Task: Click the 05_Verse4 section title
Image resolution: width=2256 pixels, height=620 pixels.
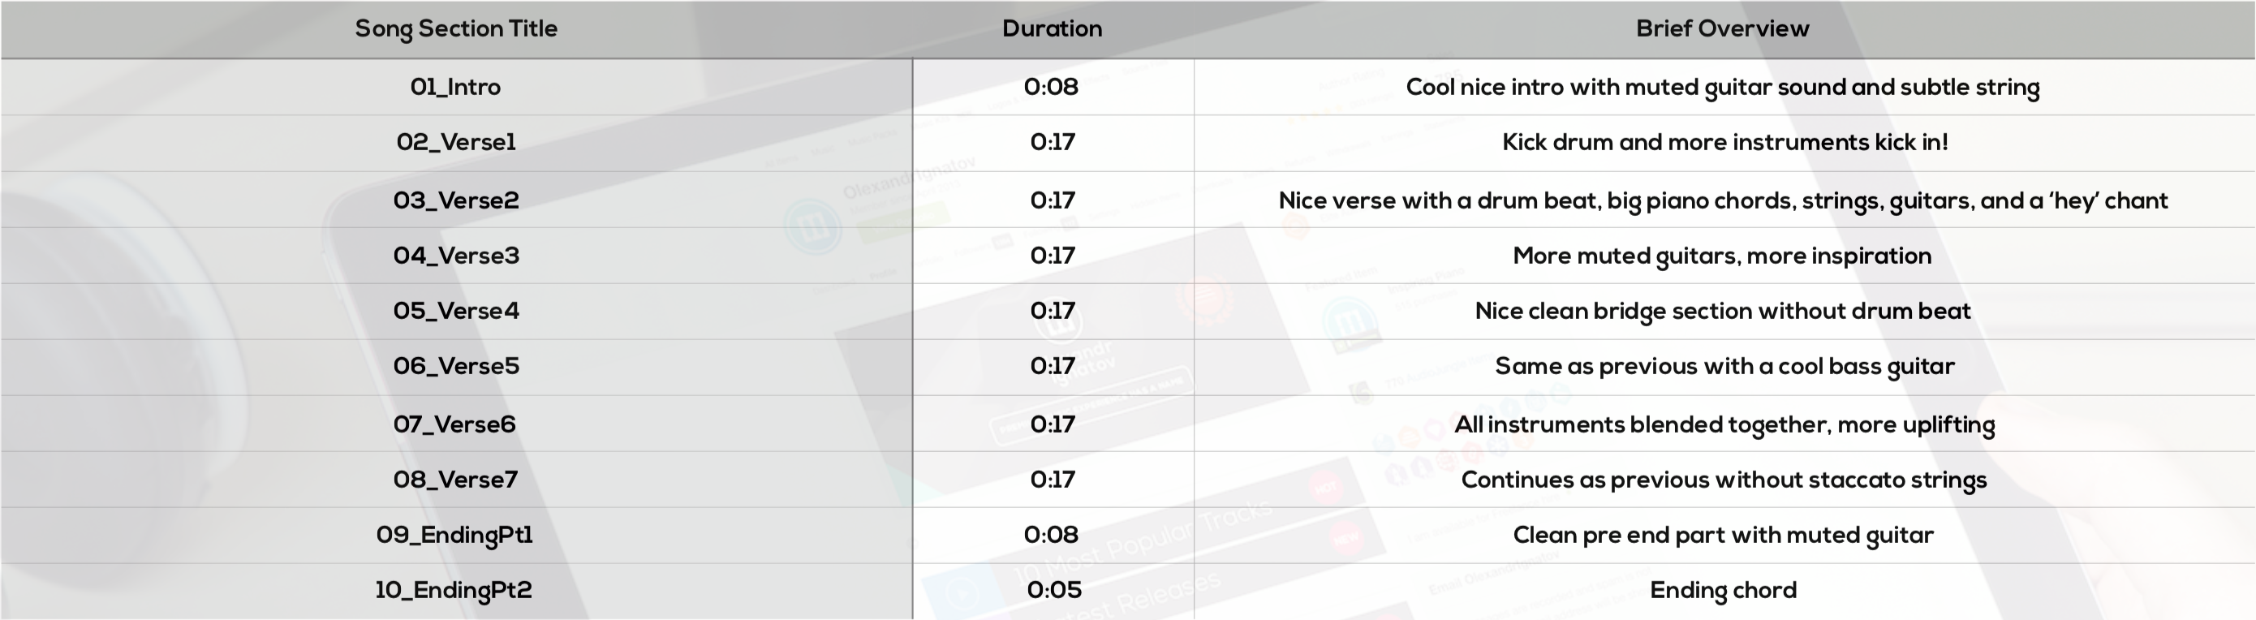Action: pos(455,311)
